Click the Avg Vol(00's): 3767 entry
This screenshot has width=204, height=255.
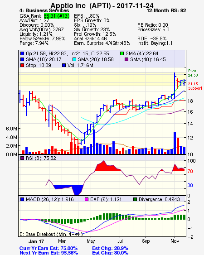click(42, 29)
